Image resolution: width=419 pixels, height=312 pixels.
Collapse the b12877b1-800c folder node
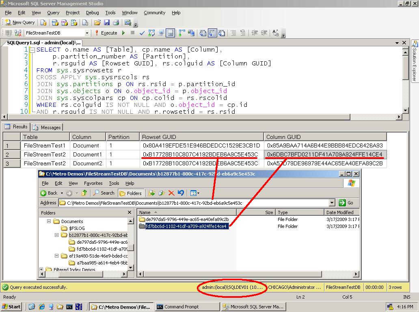coord(57,235)
